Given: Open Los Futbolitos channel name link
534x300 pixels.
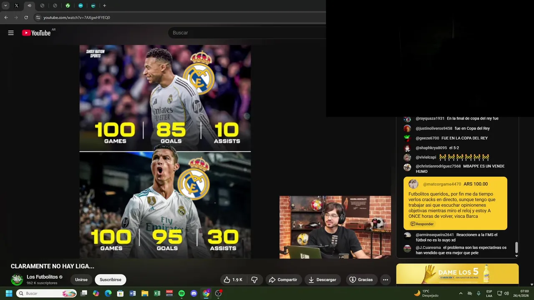Looking at the screenshot, I should point(42,277).
